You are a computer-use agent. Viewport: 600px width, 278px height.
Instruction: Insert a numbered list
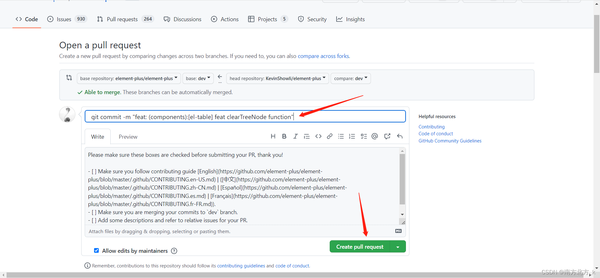click(x=352, y=136)
